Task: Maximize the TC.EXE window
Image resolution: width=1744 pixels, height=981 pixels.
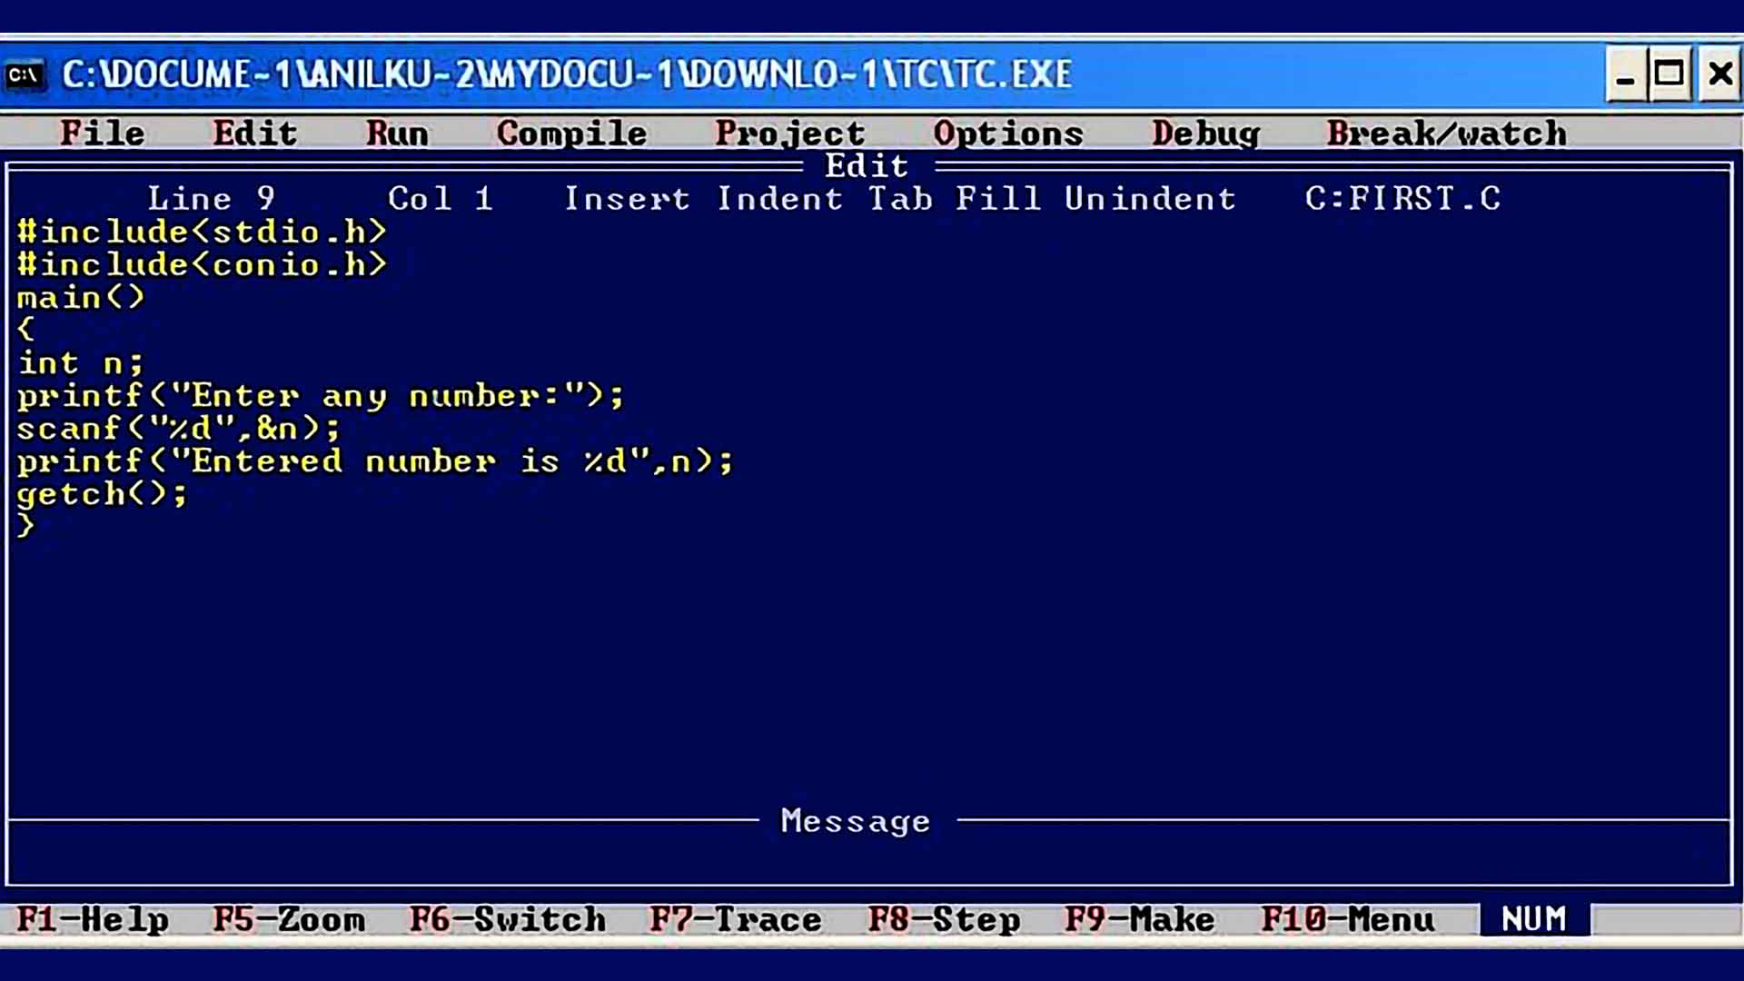Action: [x=1670, y=74]
